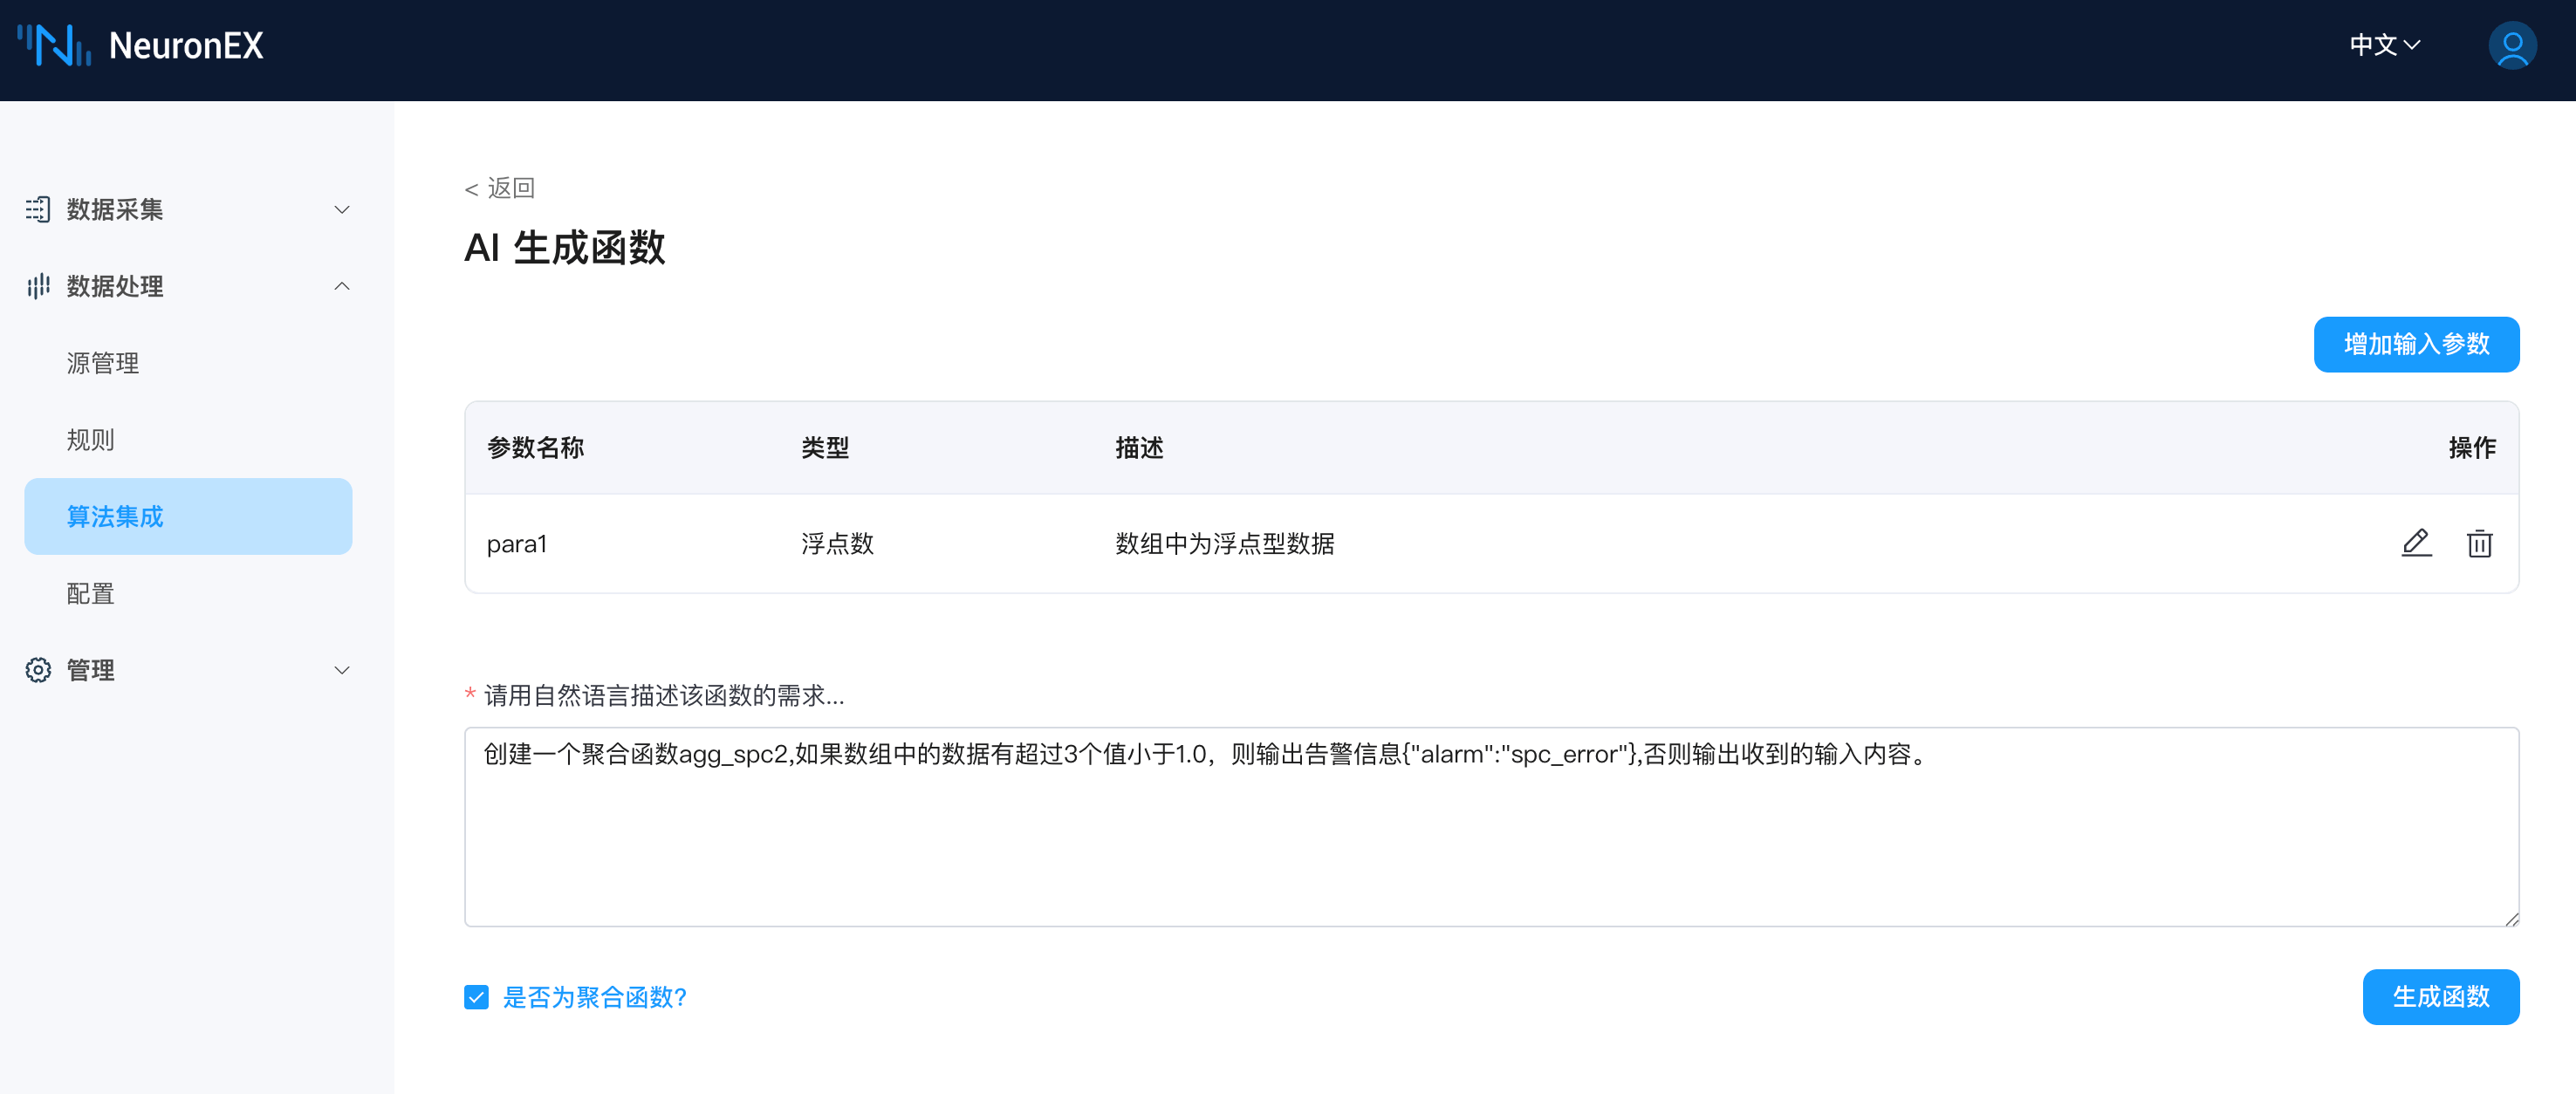Click the 生成函数 button
The width and height of the screenshot is (2576, 1094).
(x=2440, y=996)
